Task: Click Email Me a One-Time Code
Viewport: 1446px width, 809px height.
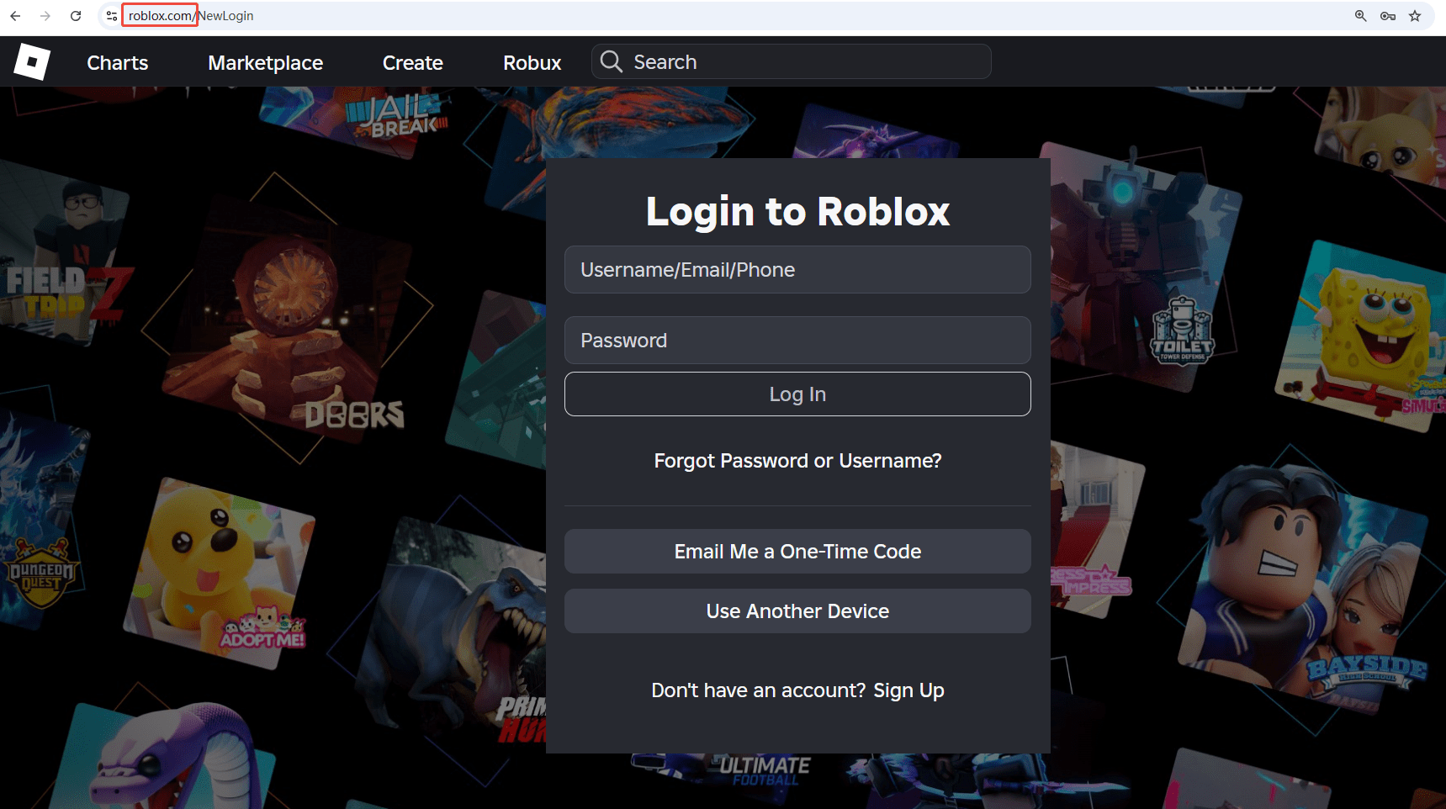Action: [x=797, y=552]
